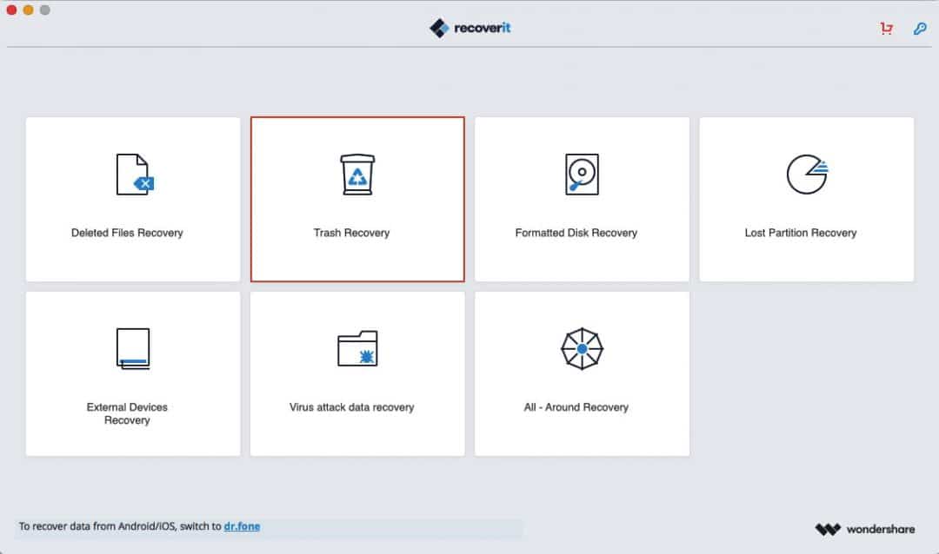Image resolution: width=939 pixels, height=554 pixels.
Task: Select the Virus attack data recovery label
Action: click(x=351, y=407)
